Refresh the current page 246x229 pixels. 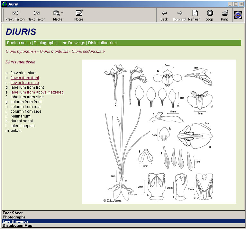tap(194, 15)
